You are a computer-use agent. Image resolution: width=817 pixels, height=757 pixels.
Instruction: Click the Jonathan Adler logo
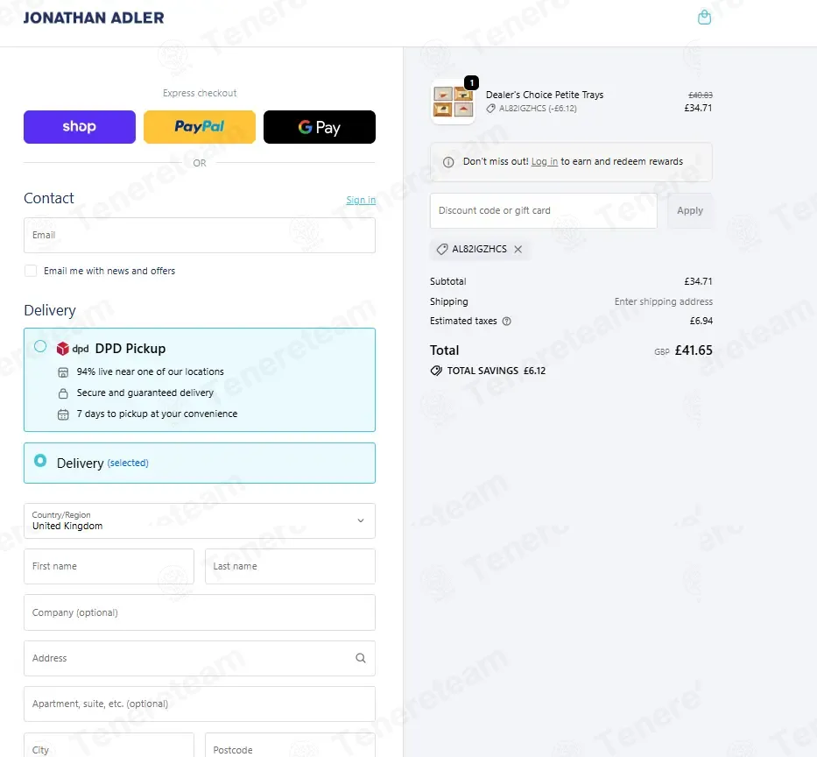tap(94, 18)
